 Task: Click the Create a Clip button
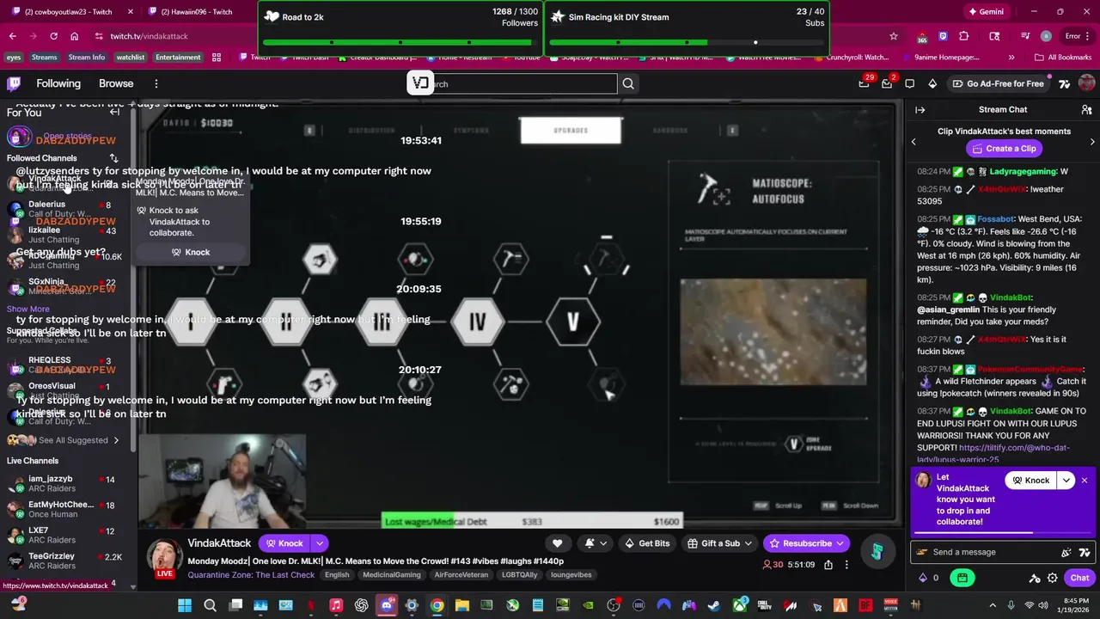[x=1003, y=149]
